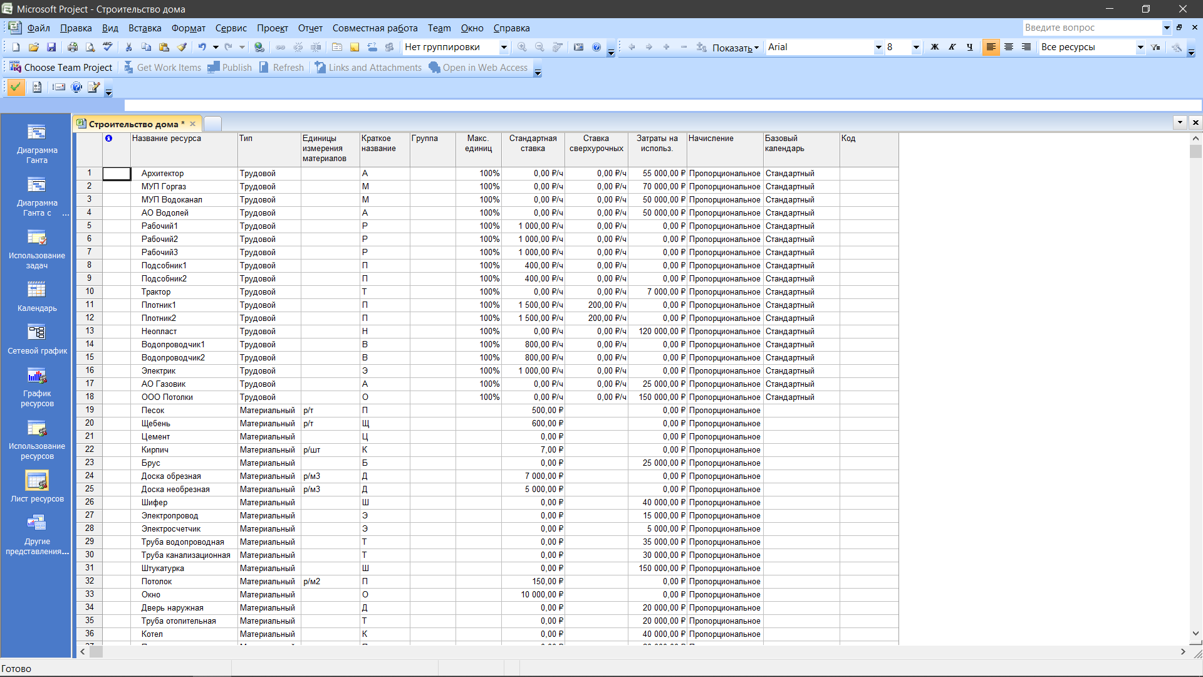The height and width of the screenshot is (677, 1203).
Task: Click the Publish button
Action: coord(230,68)
